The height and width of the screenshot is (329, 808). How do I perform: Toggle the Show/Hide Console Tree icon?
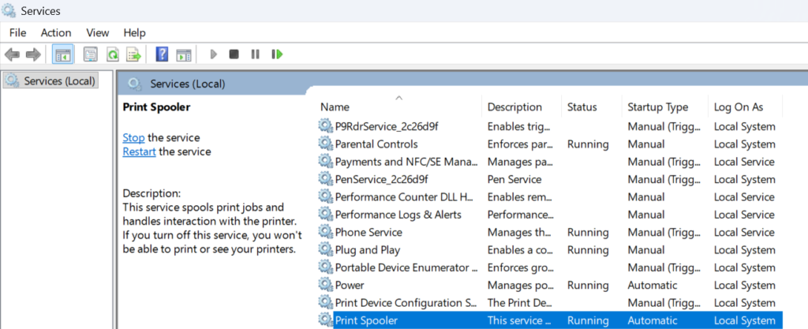pos(63,54)
